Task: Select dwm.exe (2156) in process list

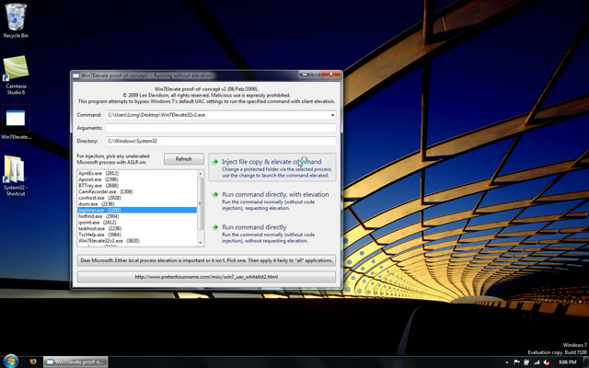Action: click(x=137, y=204)
